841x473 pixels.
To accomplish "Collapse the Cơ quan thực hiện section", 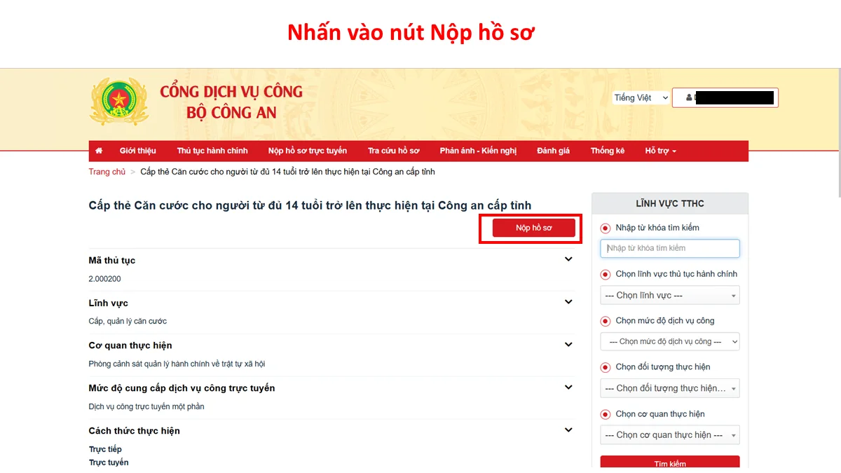I will (x=568, y=345).
